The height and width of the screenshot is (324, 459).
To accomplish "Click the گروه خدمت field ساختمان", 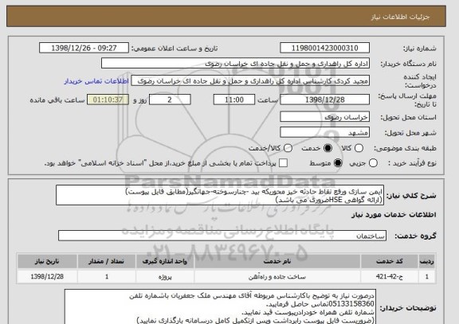I will pos(222,236).
